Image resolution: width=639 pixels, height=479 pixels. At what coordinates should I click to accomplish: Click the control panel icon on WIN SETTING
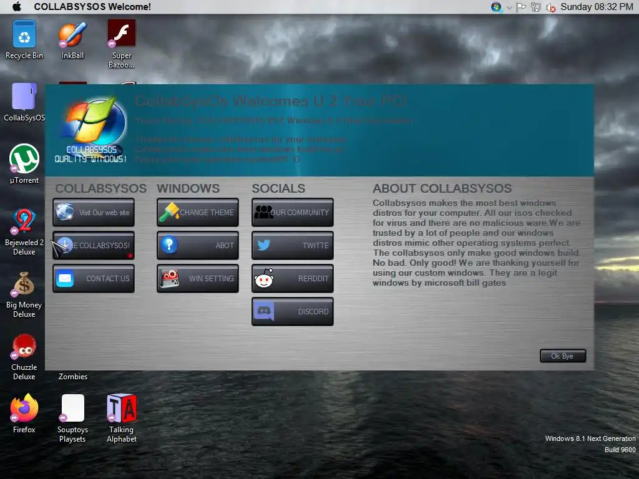click(x=170, y=279)
